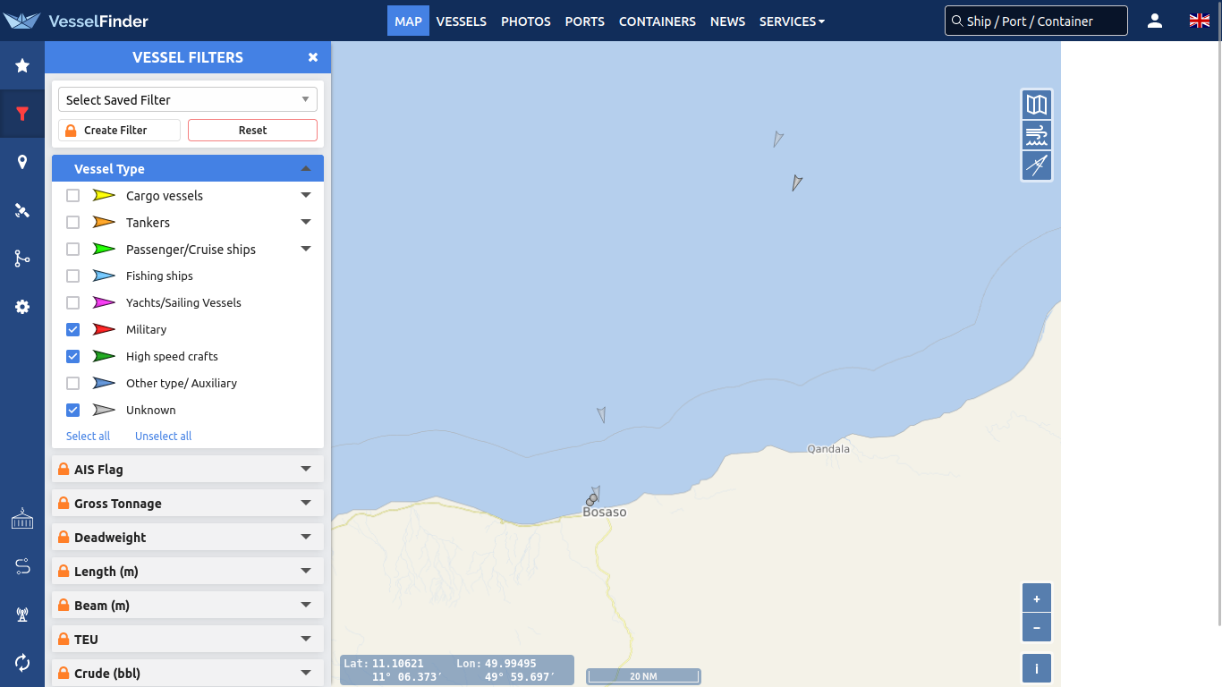Image resolution: width=1222 pixels, height=687 pixels.
Task: Click the lock icon beside TEU
Action: click(x=64, y=639)
